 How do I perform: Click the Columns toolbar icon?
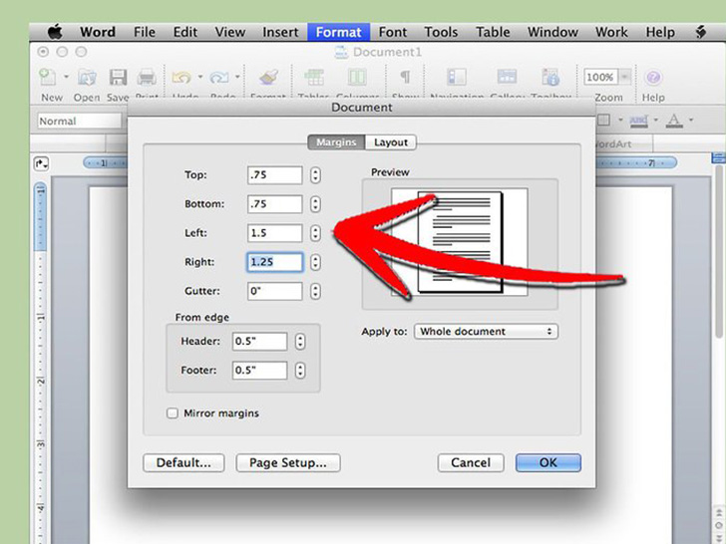357,77
